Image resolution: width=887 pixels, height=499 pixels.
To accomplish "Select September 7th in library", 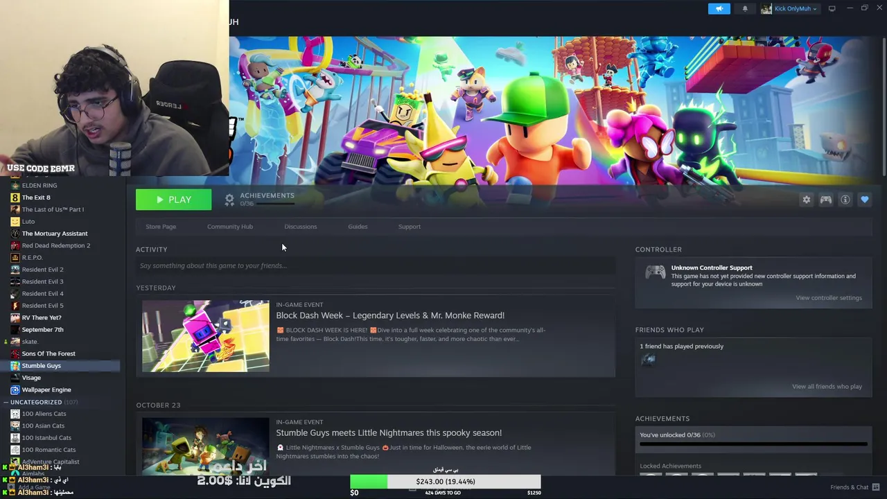I will pos(42,330).
